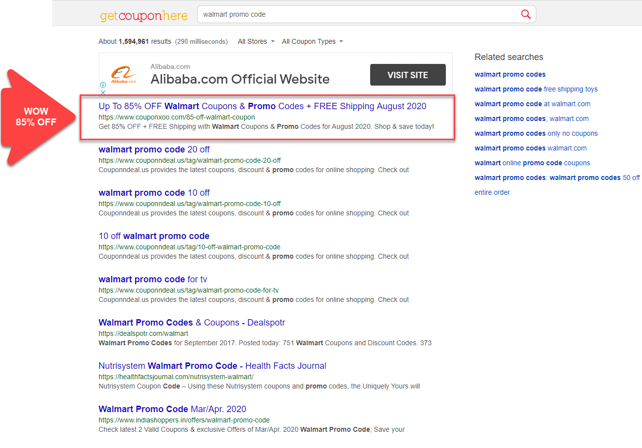The width and height of the screenshot is (642, 448).
Task: Open Alibaba.com Official Website ad title
Action: (x=240, y=79)
